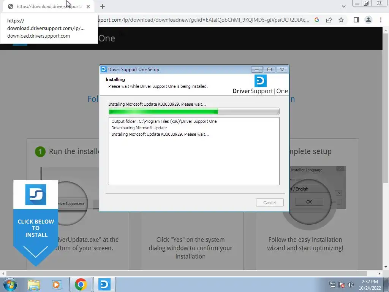The image size is (389, 292).
Task: Click the Cancel button in Driver Support Setup
Action: [269, 203]
